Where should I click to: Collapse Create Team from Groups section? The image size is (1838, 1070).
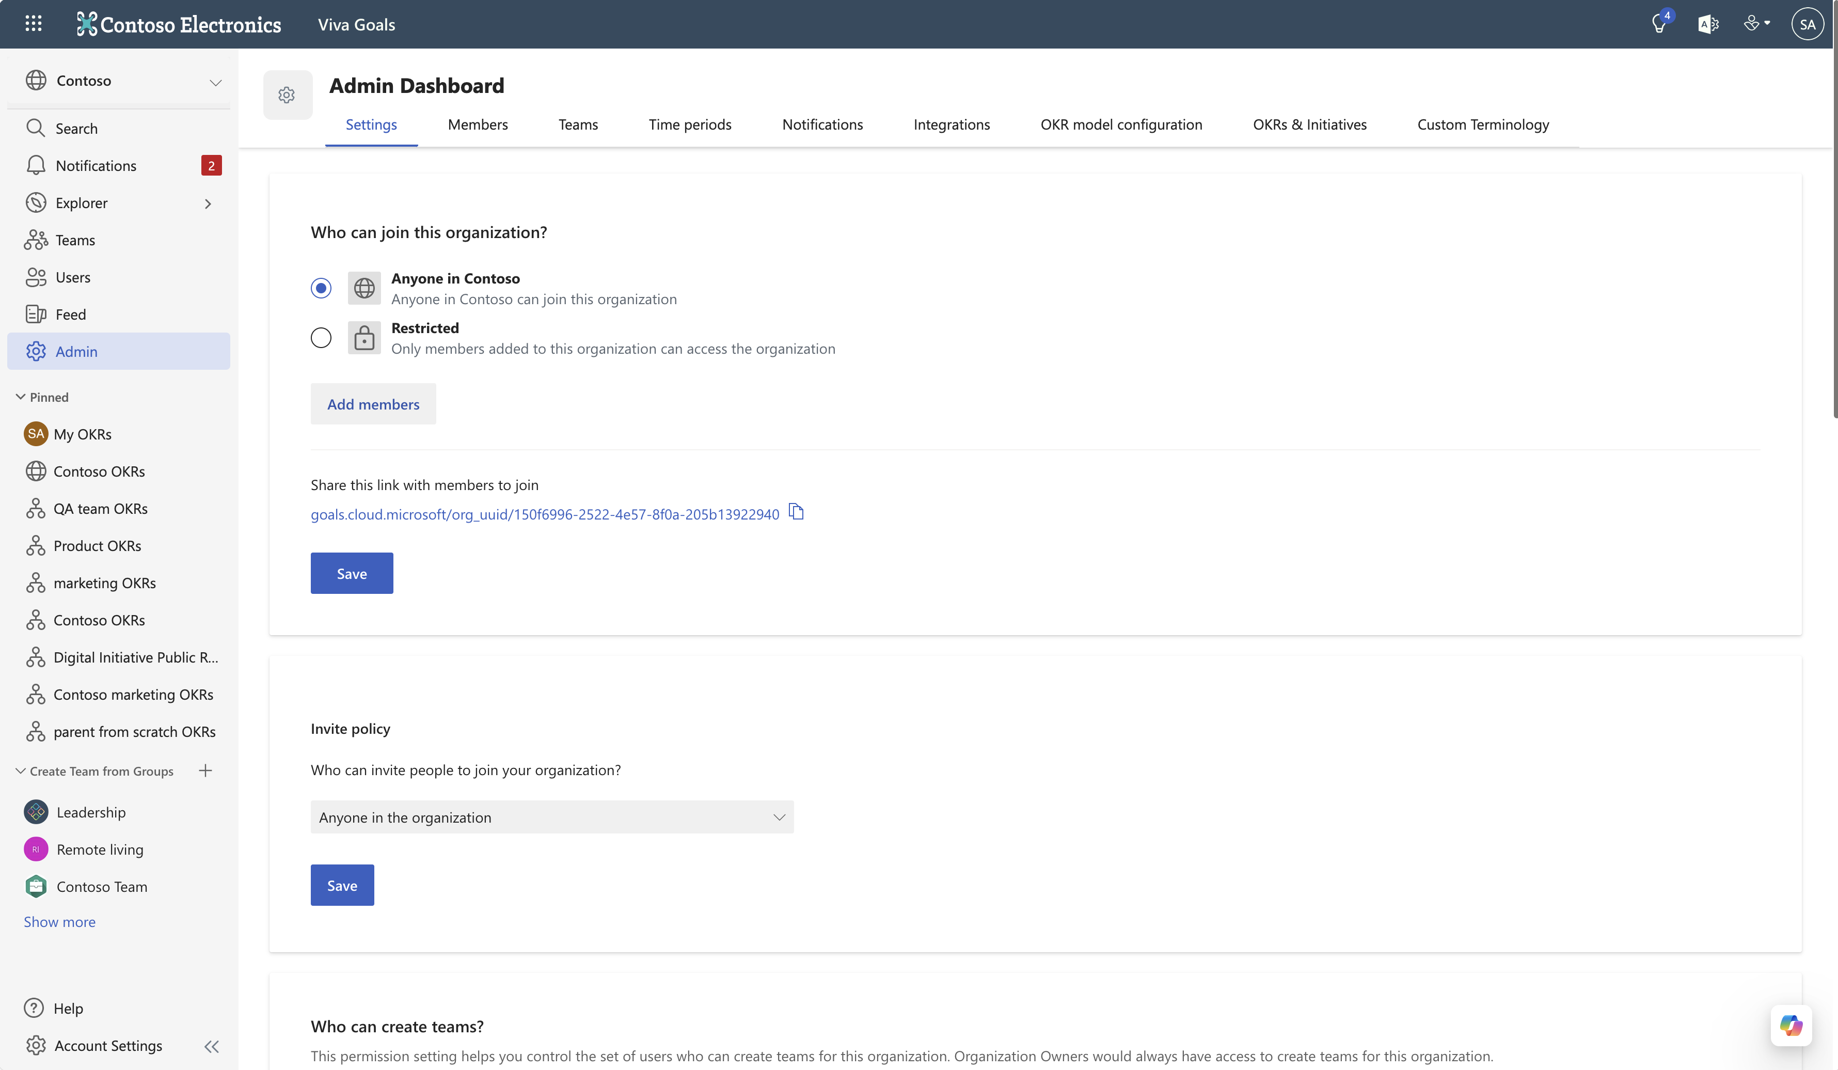point(21,771)
